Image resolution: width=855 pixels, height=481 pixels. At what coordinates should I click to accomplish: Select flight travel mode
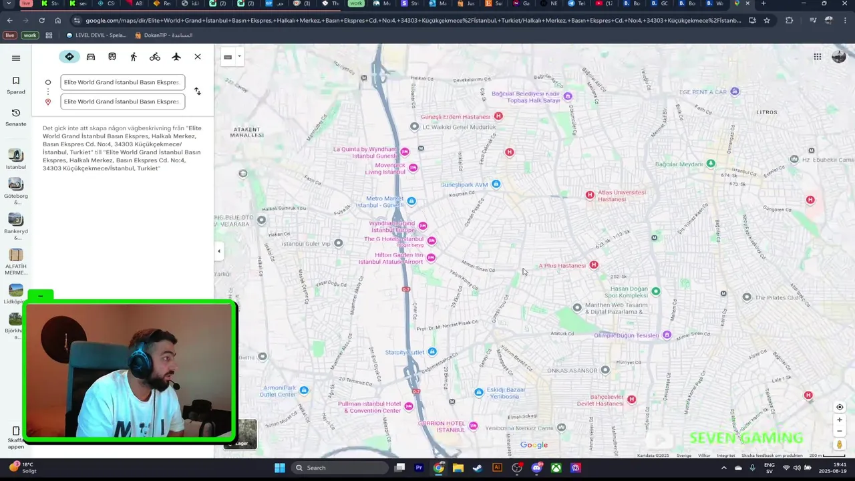pos(176,57)
